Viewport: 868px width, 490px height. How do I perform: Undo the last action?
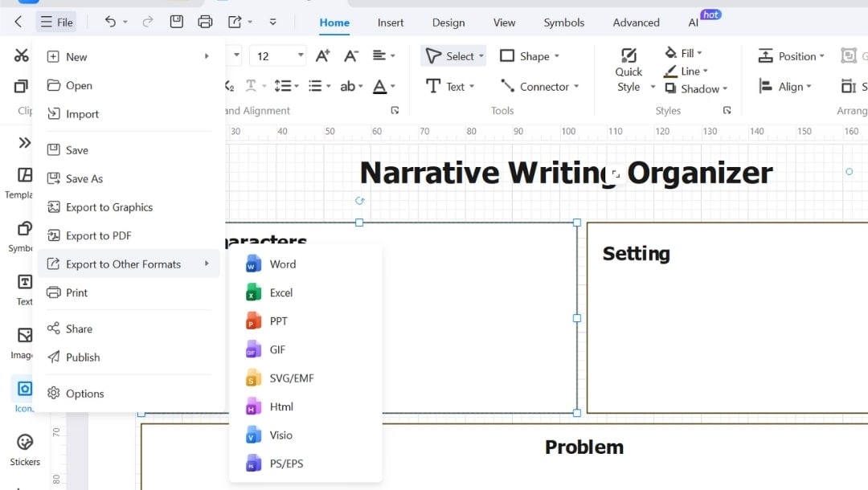[x=110, y=22]
